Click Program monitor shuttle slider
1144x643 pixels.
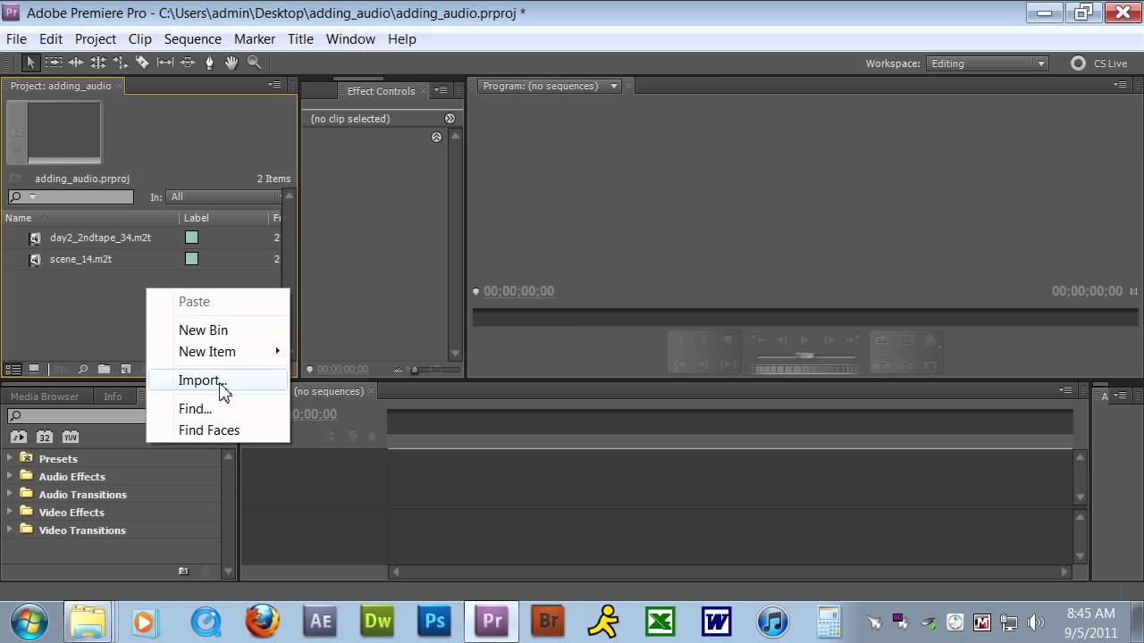(x=806, y=355)
